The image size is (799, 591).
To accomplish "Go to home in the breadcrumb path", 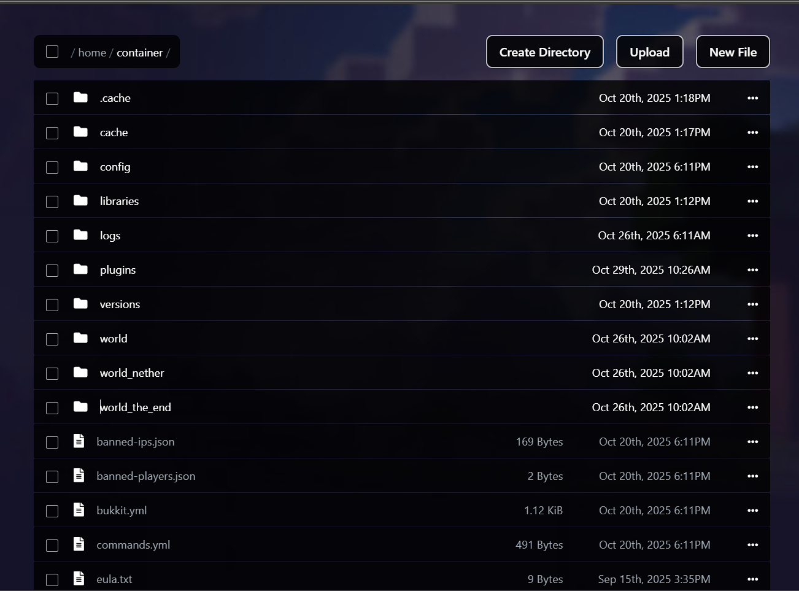I will [x=92, y=53].
